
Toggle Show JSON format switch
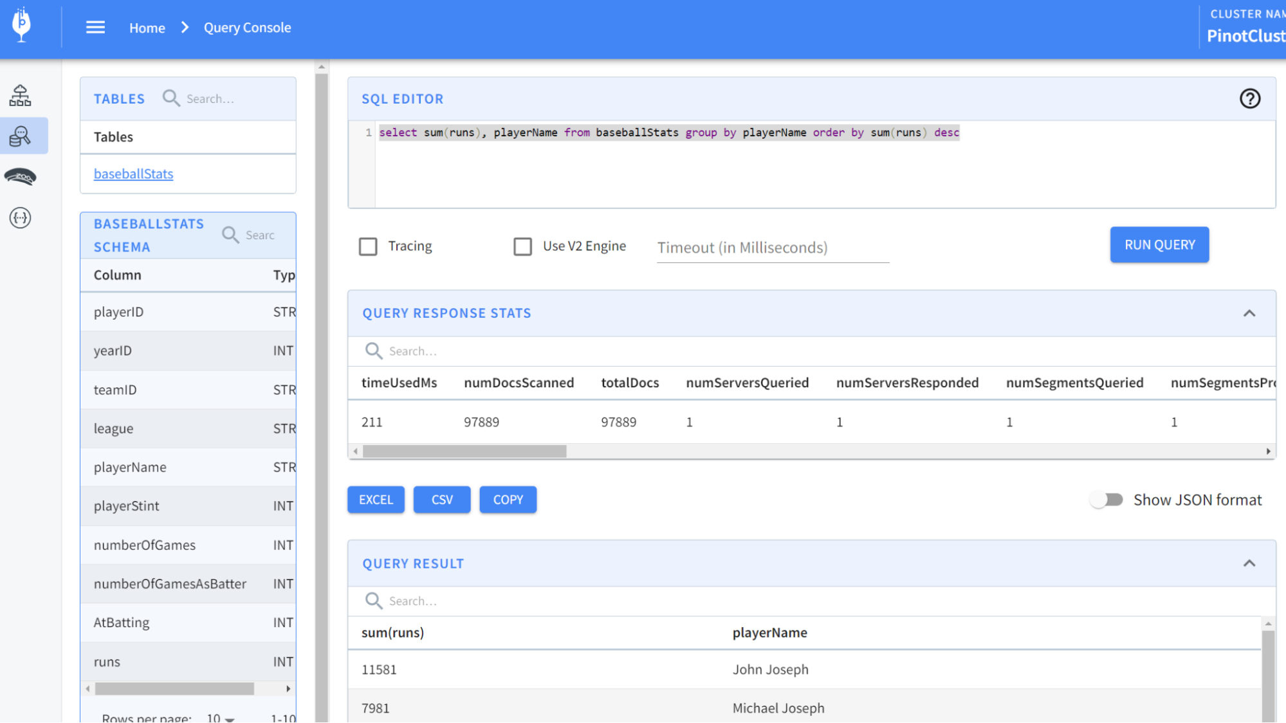(x=1106, y=499)
